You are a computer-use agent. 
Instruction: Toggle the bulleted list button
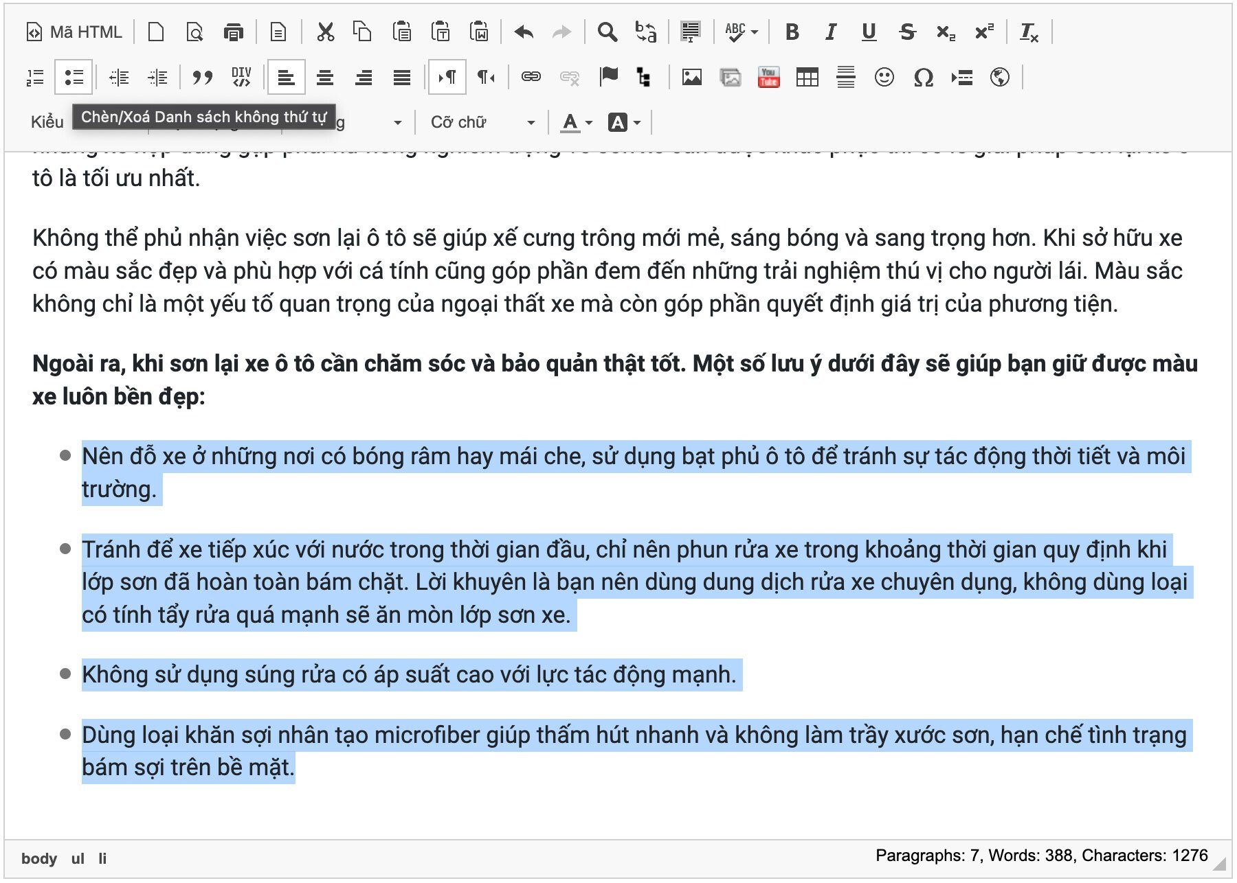[74, 78]
